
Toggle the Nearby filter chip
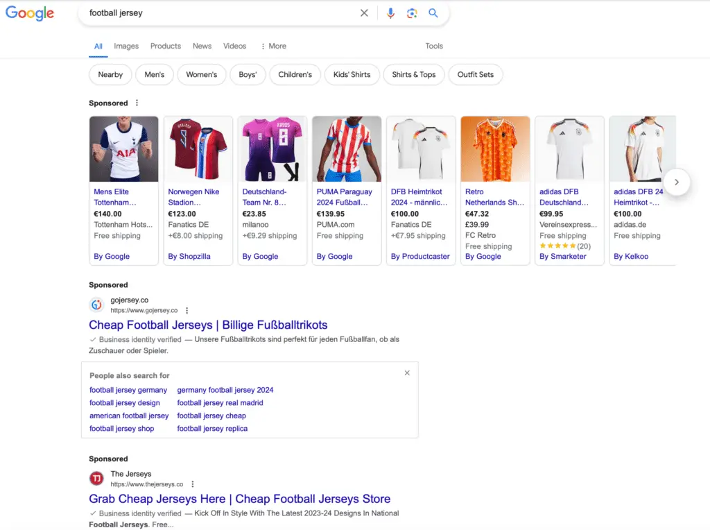click(110, 74)
